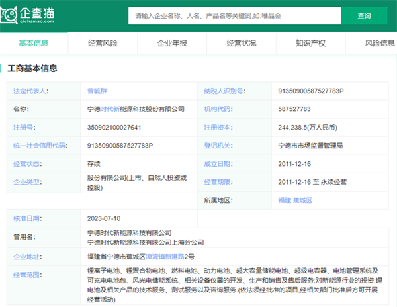Select the 经营状况 tab
Screen dimensions: 397x307
(241, 43)
